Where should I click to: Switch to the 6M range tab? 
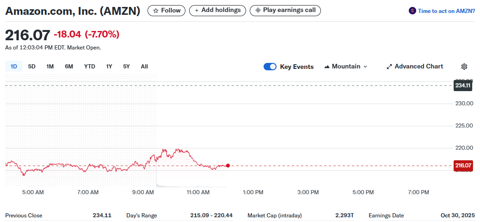tap(69, 67)
